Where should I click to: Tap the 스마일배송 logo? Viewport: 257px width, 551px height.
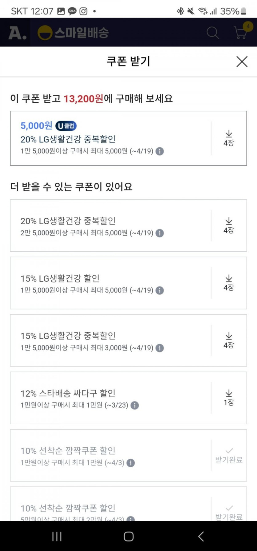click(73, 33)
